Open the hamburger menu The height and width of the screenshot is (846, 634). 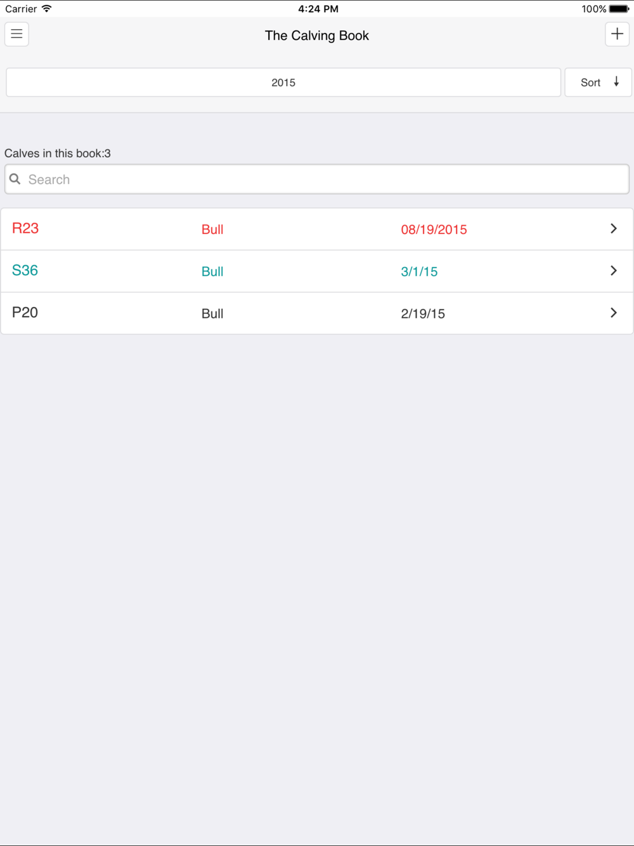click(x=17, y=34)
